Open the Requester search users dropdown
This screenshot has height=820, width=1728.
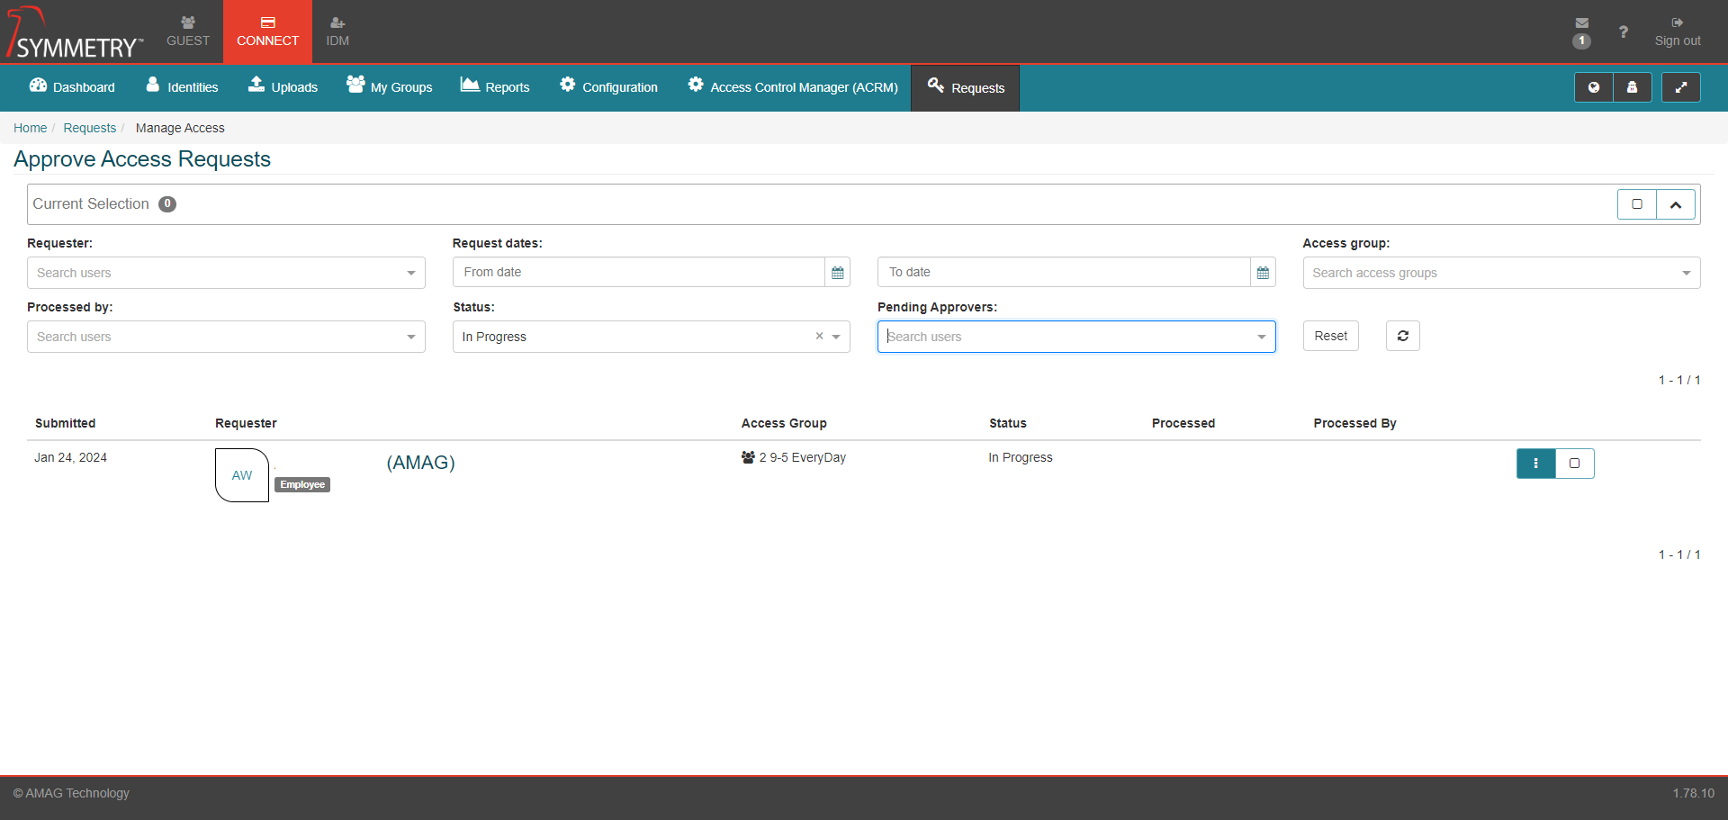tap(226, 273)
